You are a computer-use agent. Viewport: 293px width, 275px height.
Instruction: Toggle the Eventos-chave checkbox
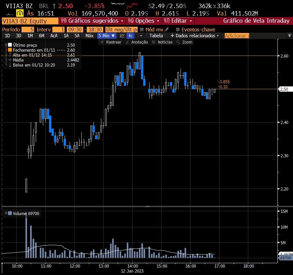tap(178, 30)
